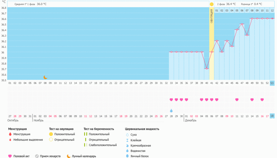Click the heart icon under cycle day 42
Image resolution: width=277 pixels, height=158 pixels.
coord(217,100)
